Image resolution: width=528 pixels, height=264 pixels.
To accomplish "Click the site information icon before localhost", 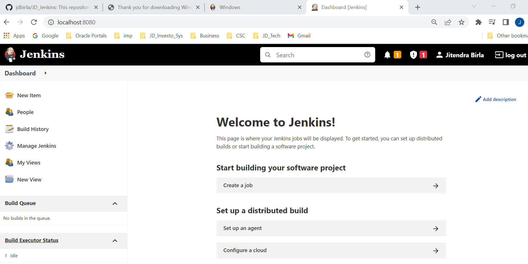I will click(51, 22).
